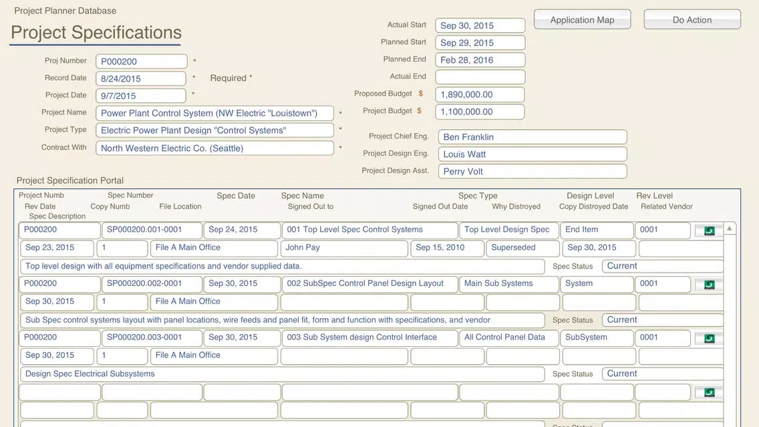Click green icon on SP000200.001-0001 row
Screen dimensions: 759x427
tap(709, 231)
